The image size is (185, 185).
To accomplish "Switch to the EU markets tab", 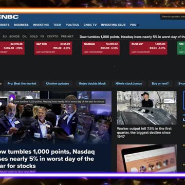I will pos(5,36).
